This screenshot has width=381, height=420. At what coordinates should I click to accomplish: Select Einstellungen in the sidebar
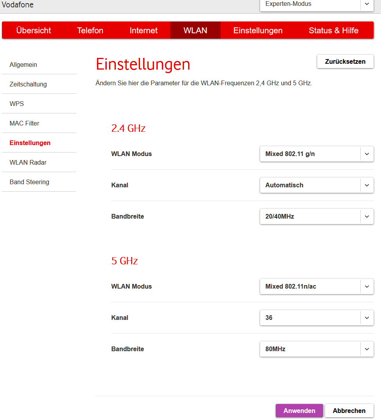coord(39,143)
